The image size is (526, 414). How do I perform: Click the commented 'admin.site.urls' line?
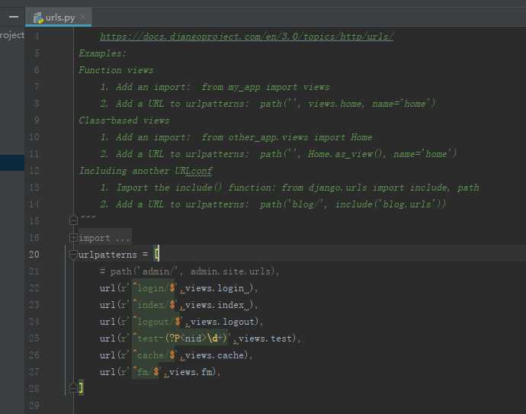point(190,271)
